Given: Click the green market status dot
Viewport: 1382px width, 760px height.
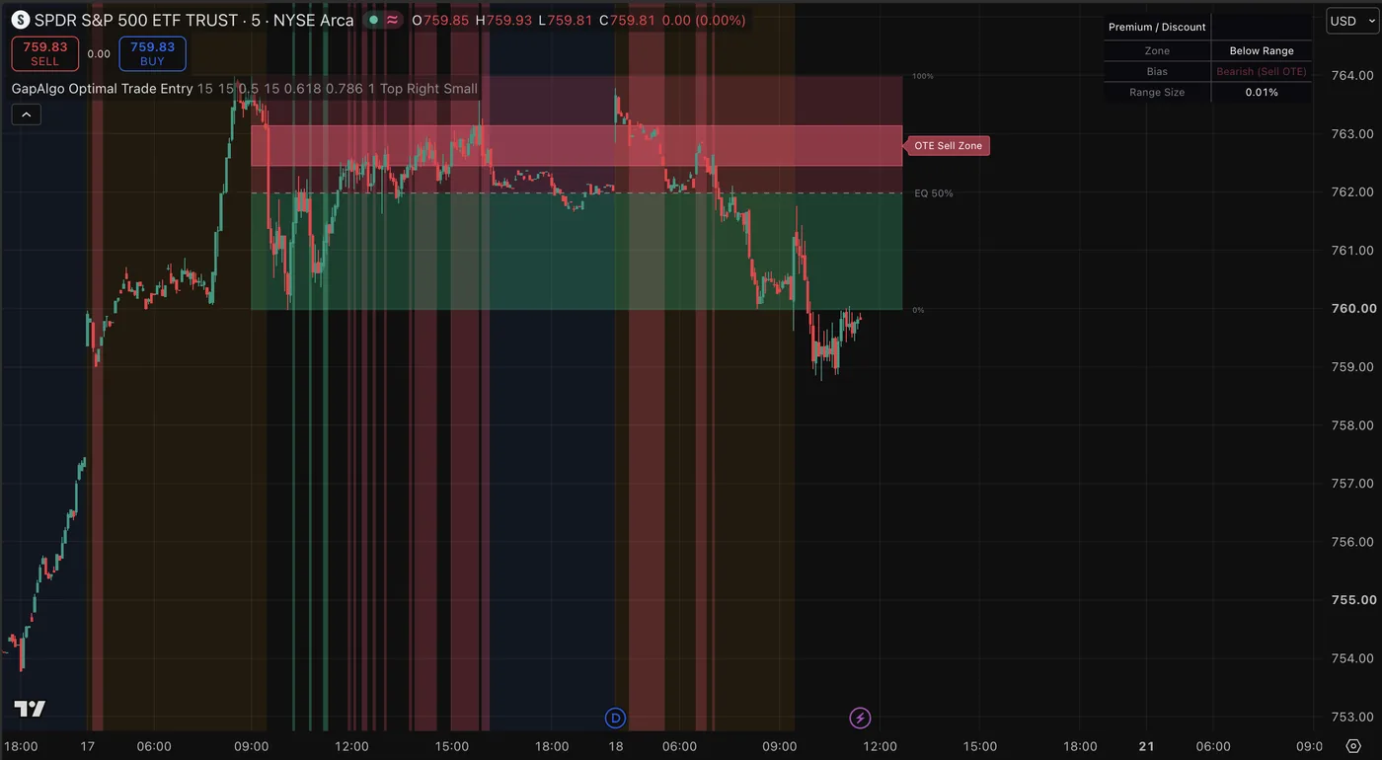Looking at the screenshot, I should point(373,20).
